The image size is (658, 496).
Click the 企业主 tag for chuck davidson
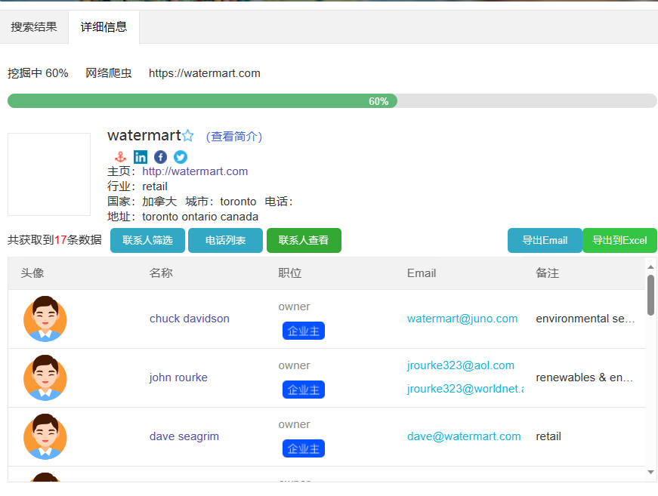[x=304, y=331]
